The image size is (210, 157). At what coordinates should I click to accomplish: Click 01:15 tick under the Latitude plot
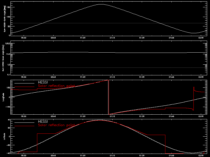pyautogui.click(x=112, y=155)
